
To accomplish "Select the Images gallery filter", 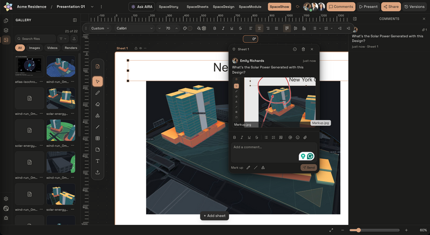I will pyautogui.click(x=34, y=48).
